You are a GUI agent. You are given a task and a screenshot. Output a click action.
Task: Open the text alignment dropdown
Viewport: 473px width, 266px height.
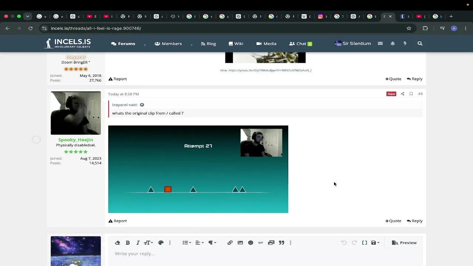(x=199, y=243)
